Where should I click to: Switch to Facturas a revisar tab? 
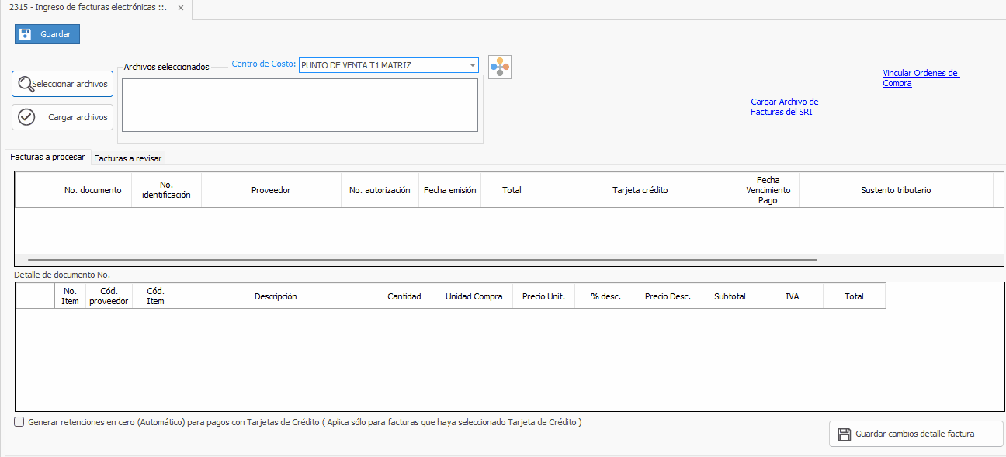click(128, 158)
